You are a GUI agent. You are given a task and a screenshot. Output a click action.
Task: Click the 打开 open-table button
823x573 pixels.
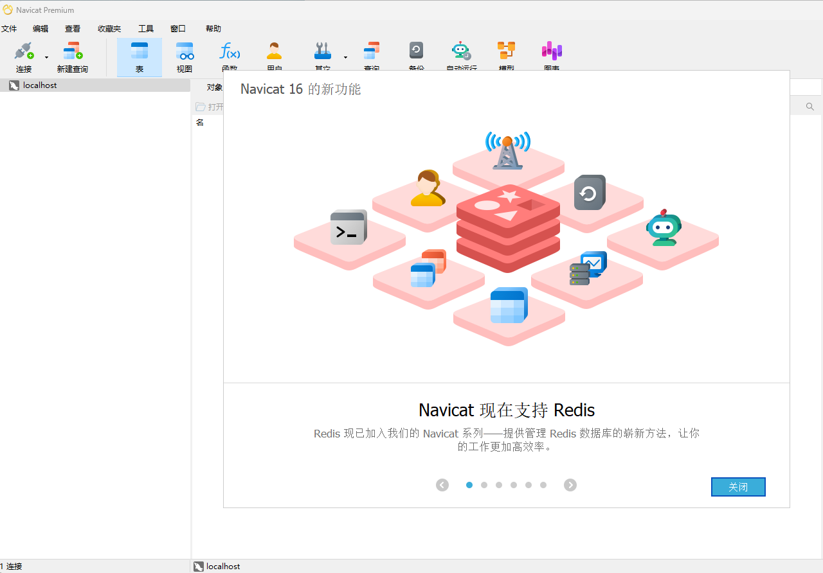[210, 107]
